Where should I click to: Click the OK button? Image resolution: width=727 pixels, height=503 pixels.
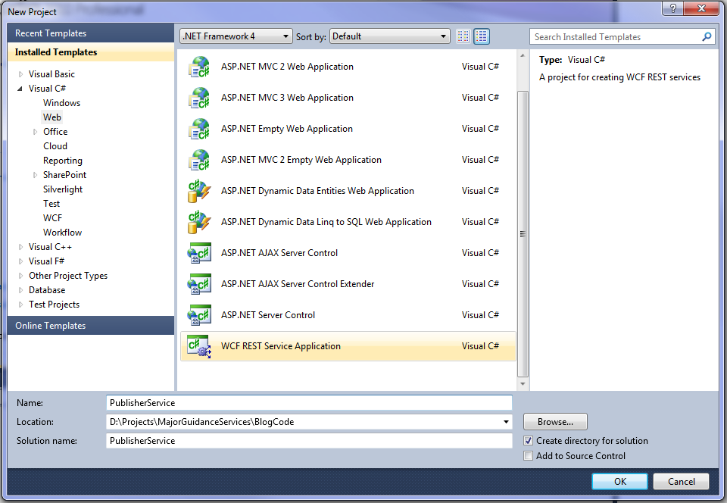pyautogui.click(x=620, y=482)
